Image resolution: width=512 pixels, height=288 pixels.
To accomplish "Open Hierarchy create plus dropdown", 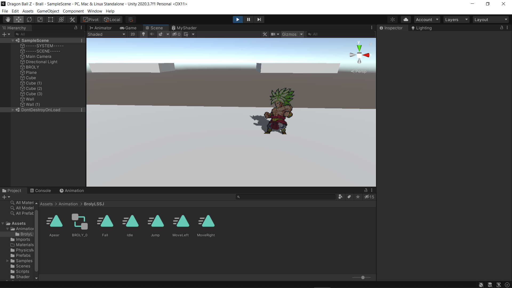I will point(6,34).
